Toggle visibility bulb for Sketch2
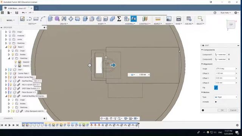Image resolution: width=242 pixels, height=136 pixels. (x=16, y=62)
